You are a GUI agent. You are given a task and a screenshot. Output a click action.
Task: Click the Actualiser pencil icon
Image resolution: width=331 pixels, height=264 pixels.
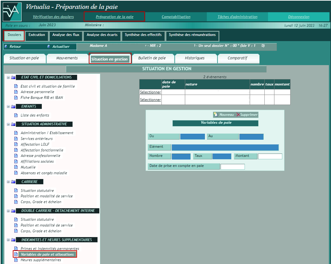49,47
